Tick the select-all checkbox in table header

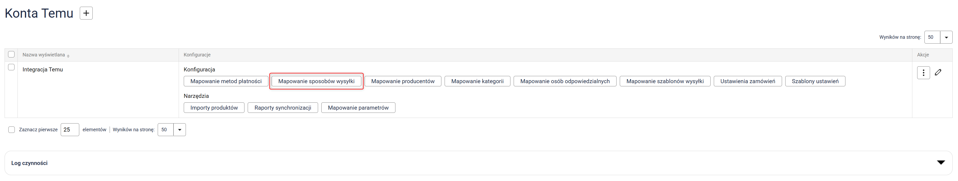(x=11, y=55)
